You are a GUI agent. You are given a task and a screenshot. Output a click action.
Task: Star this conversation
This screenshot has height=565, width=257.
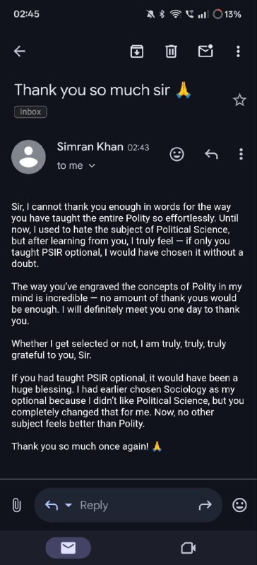click(x=239, y=100)
